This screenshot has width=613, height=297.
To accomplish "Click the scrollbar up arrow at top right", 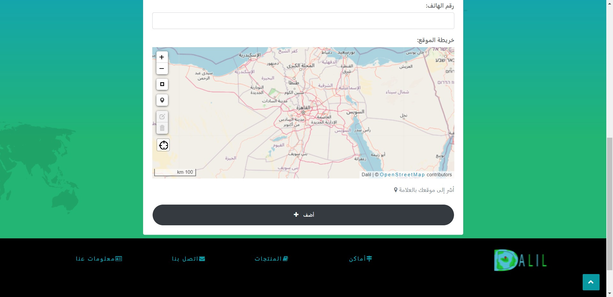I will coord(609,3).
